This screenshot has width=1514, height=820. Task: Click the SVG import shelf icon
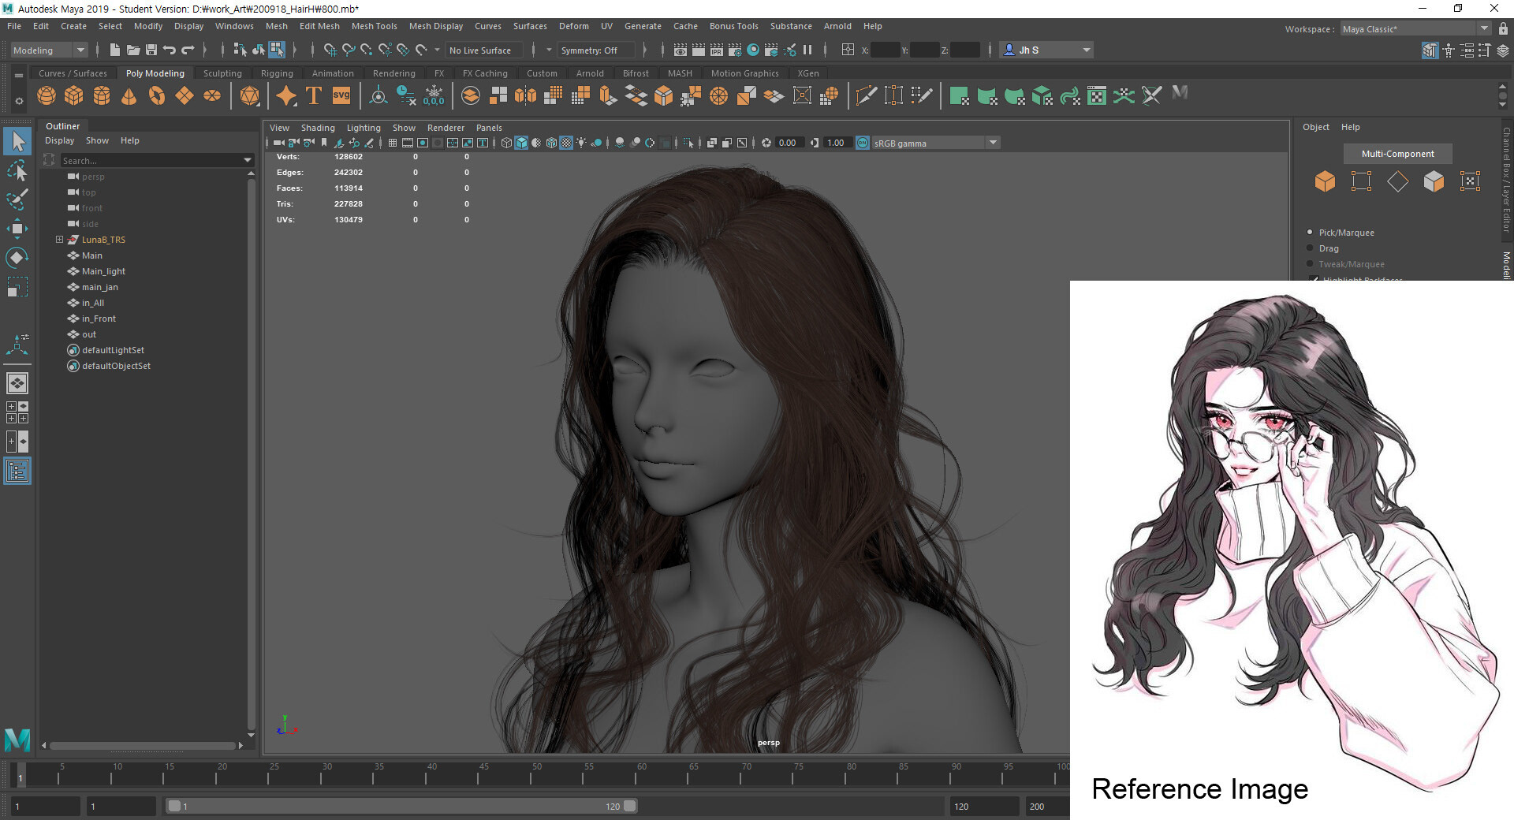[x=341, y=96]
